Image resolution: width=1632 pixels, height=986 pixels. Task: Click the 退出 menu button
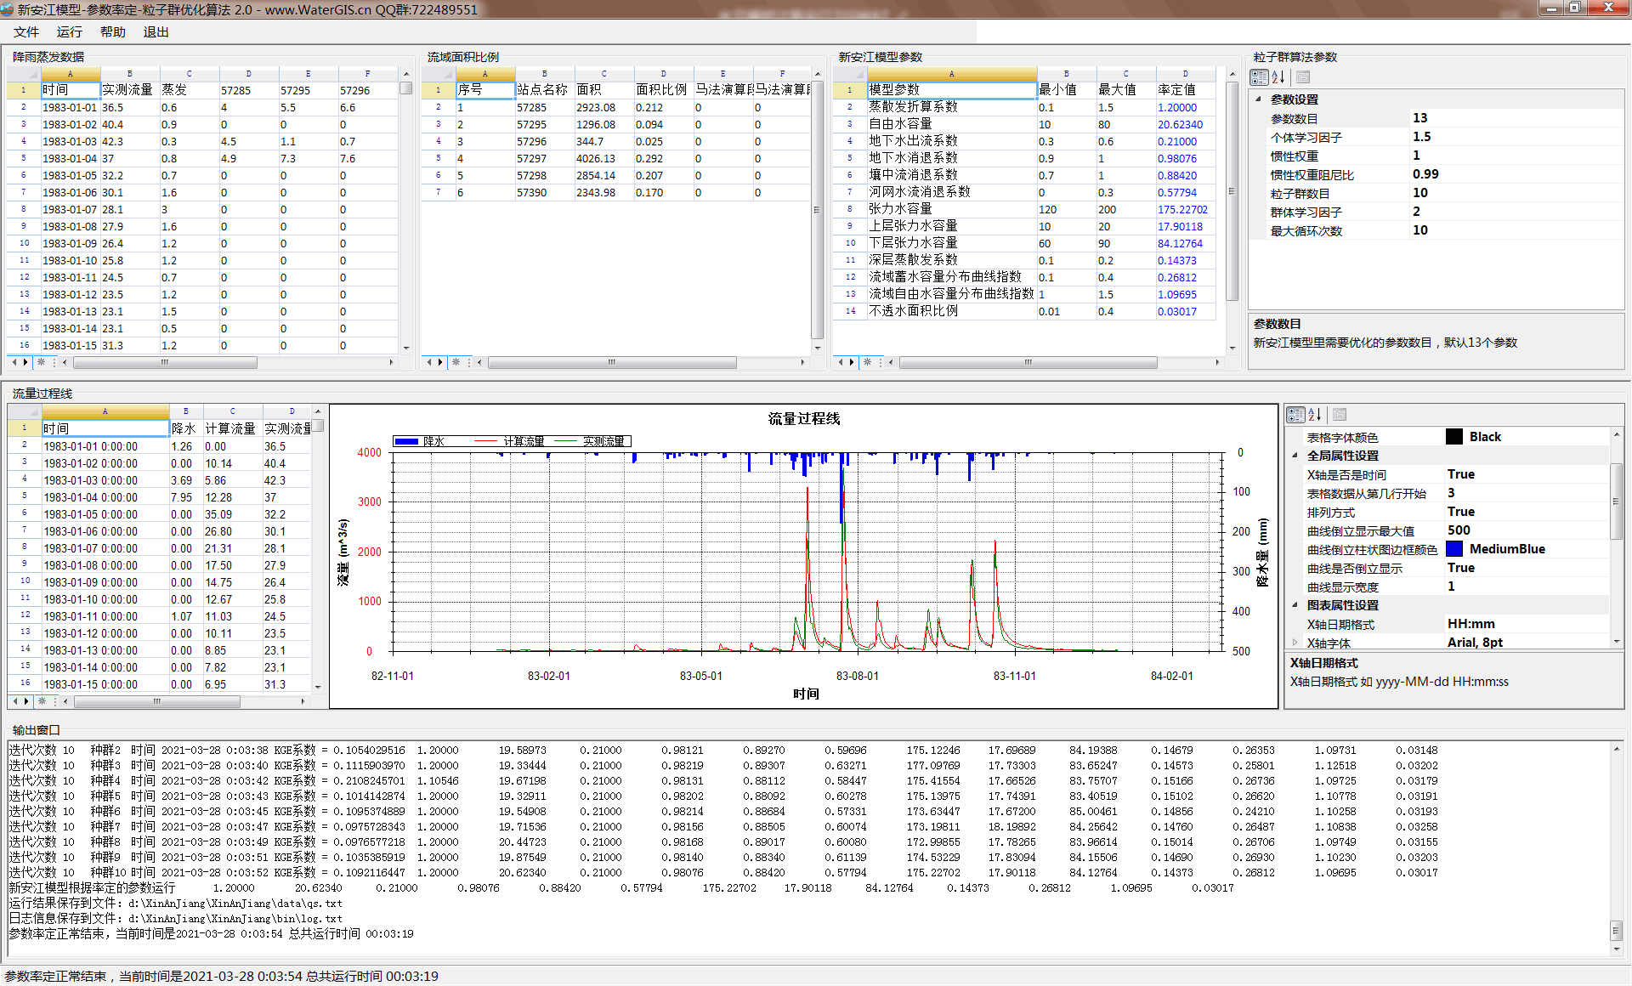coord(156,32)
